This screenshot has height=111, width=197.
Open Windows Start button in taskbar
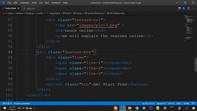coord(194,108)
